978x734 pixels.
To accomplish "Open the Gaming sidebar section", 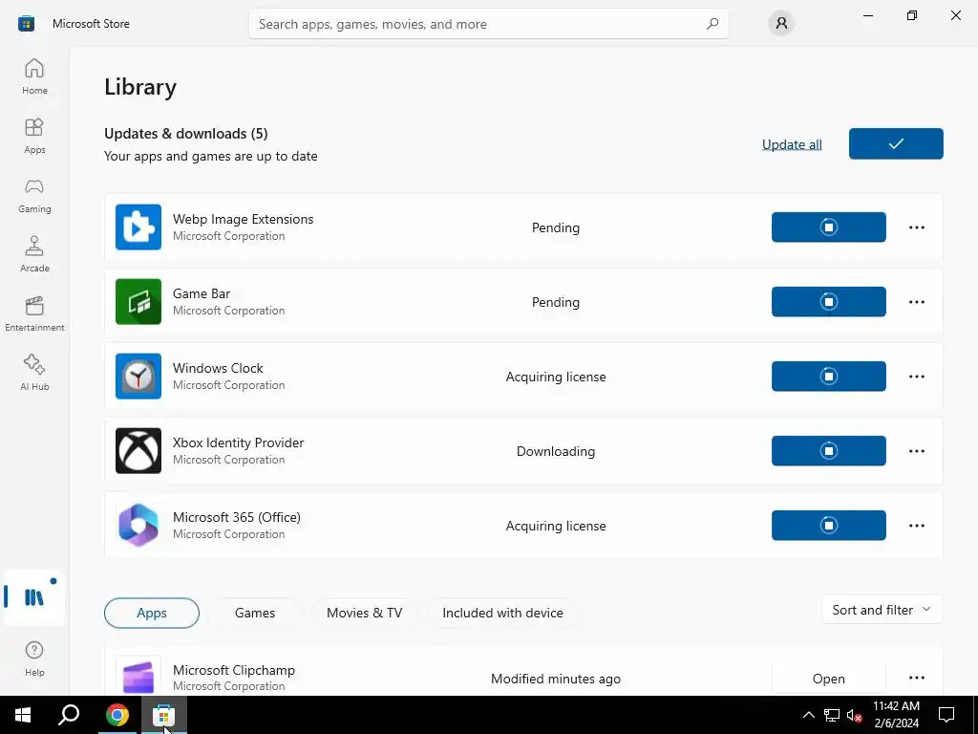I will tap(34, 195).
